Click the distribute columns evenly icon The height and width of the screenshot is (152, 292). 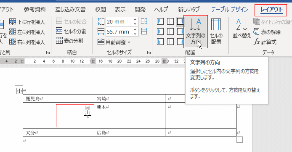click(x=144, y=31)
